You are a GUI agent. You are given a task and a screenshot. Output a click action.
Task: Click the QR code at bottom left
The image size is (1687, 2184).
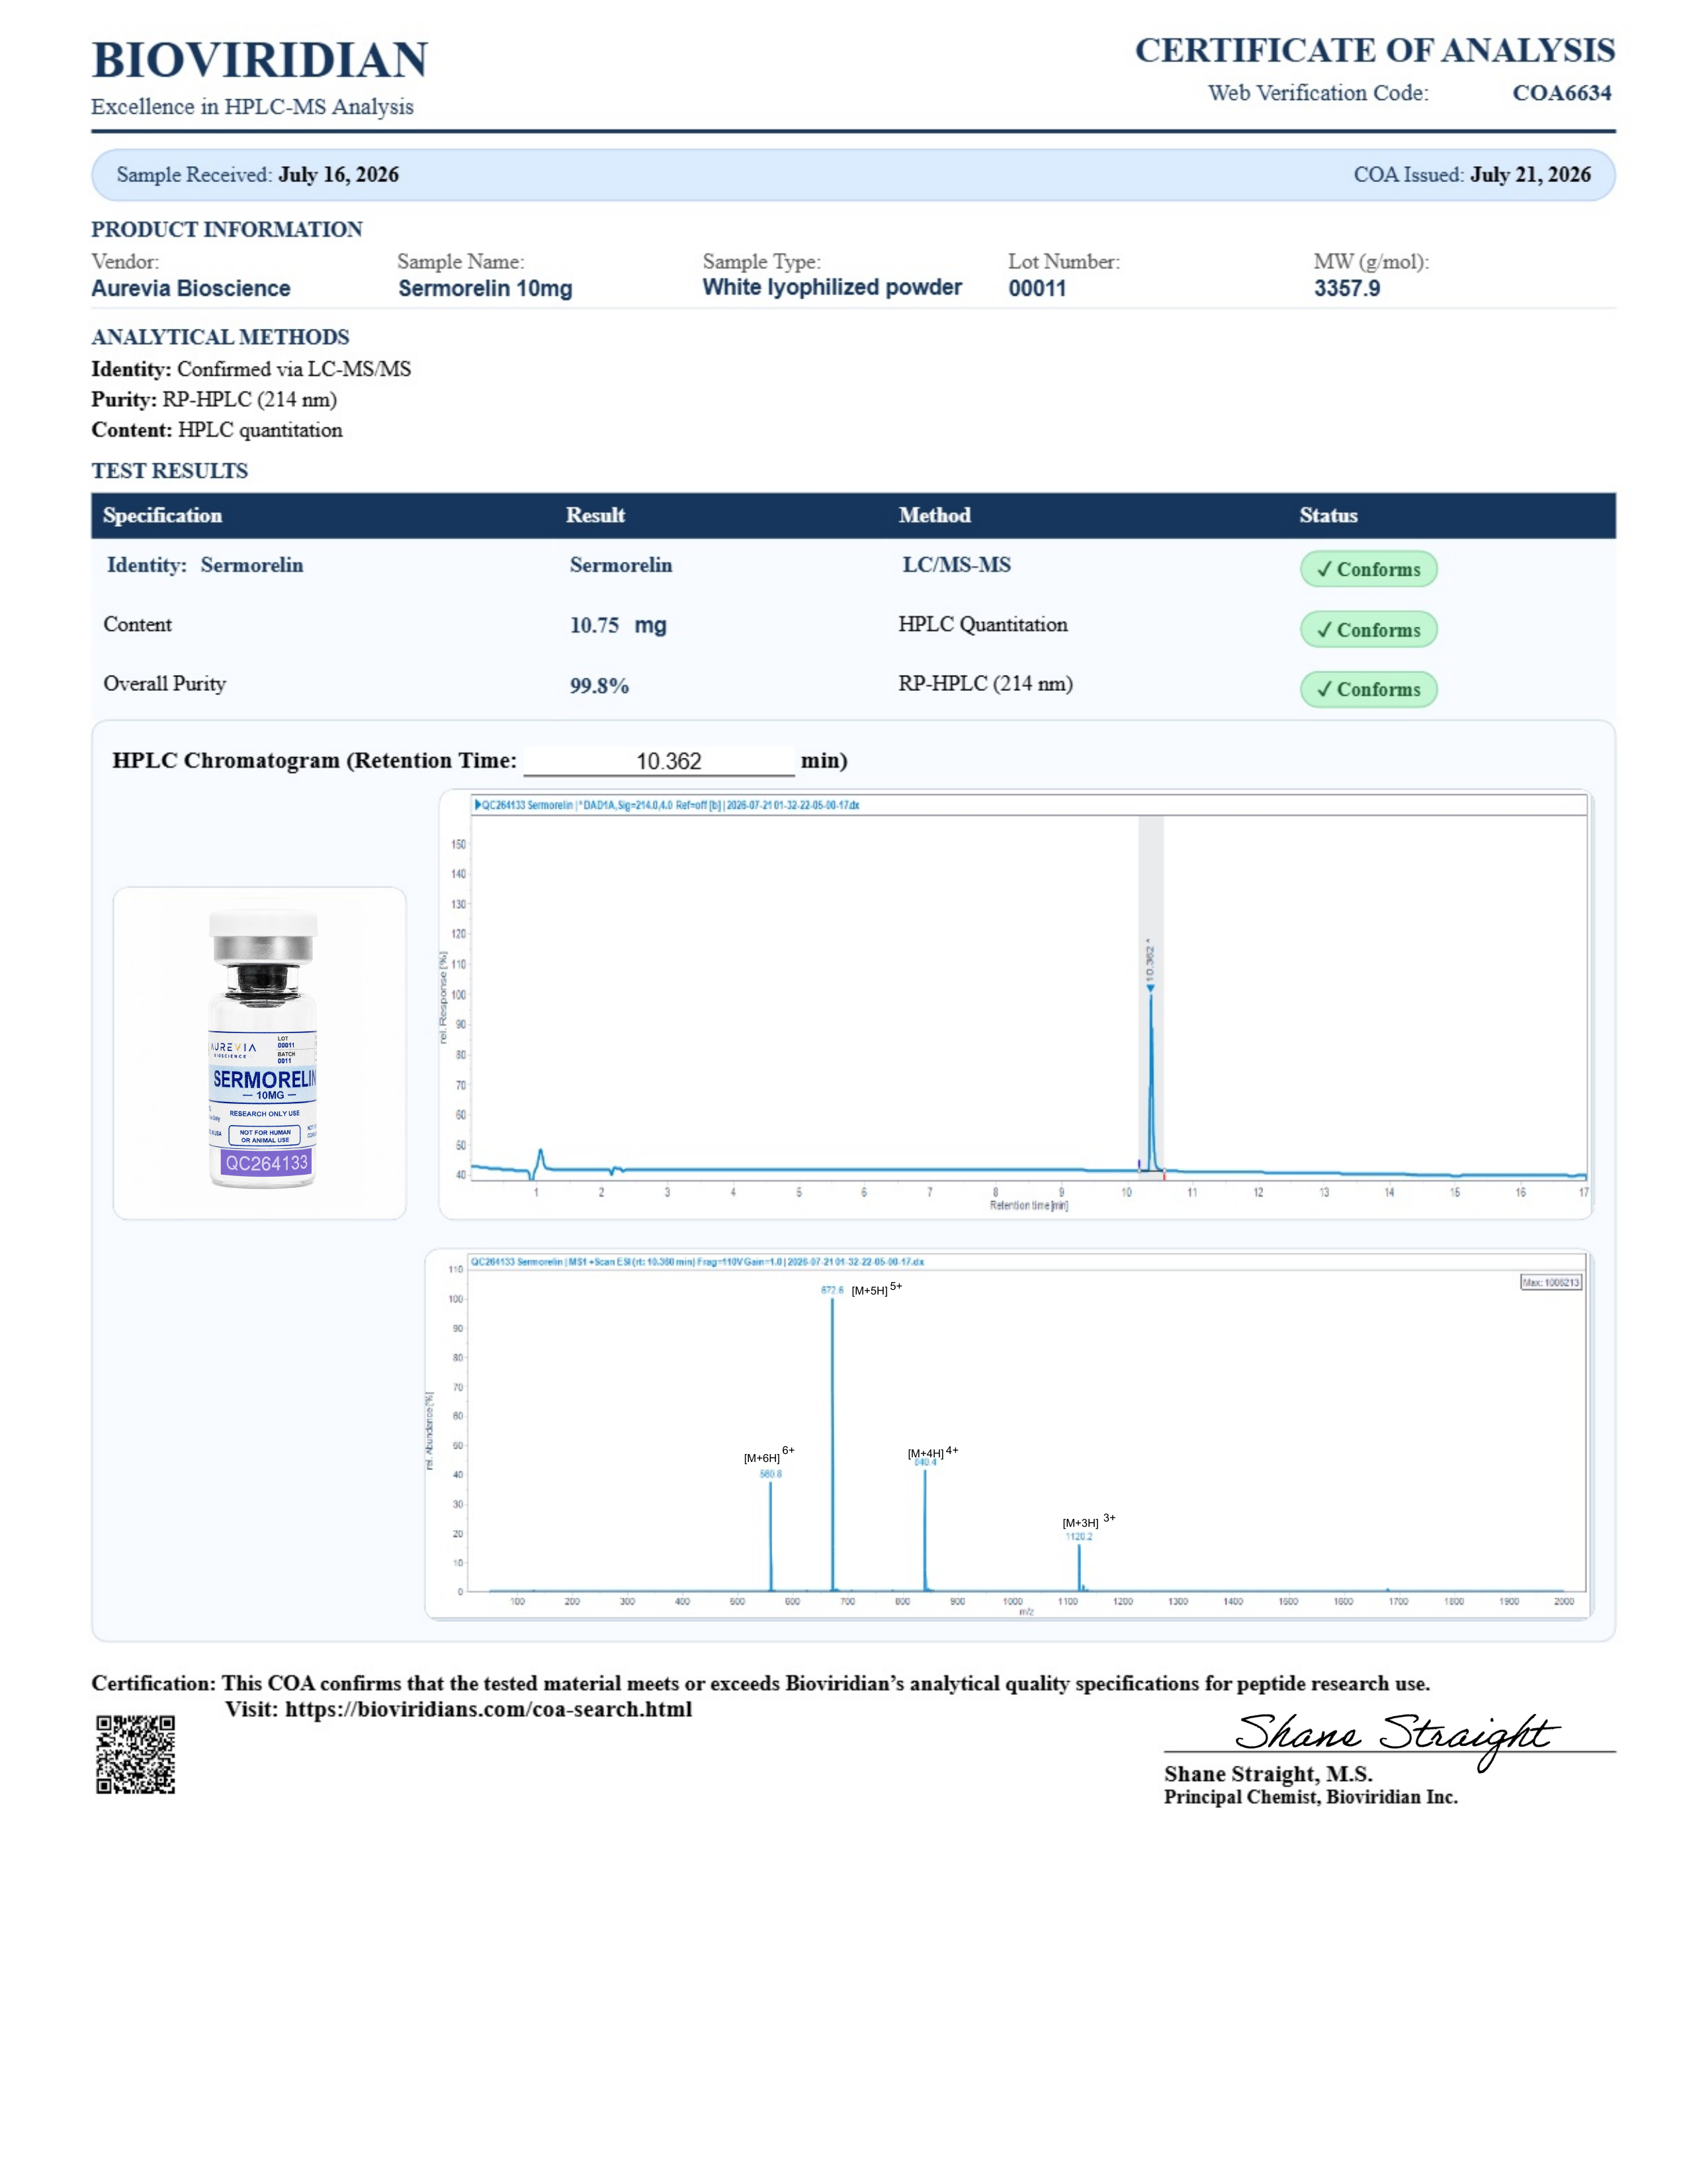click(136, 1754)
